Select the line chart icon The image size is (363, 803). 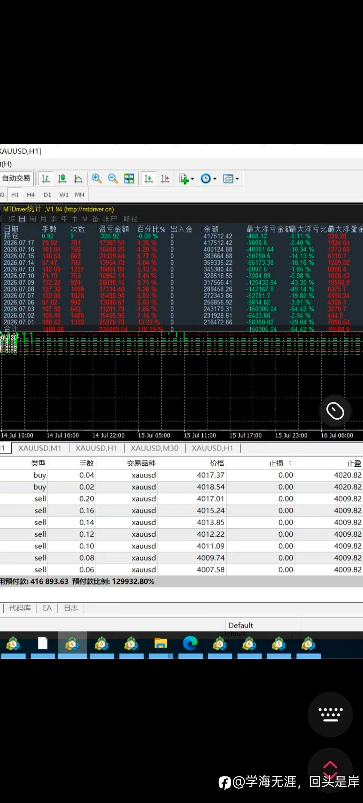pyautogui.click(x=78, y=179)
